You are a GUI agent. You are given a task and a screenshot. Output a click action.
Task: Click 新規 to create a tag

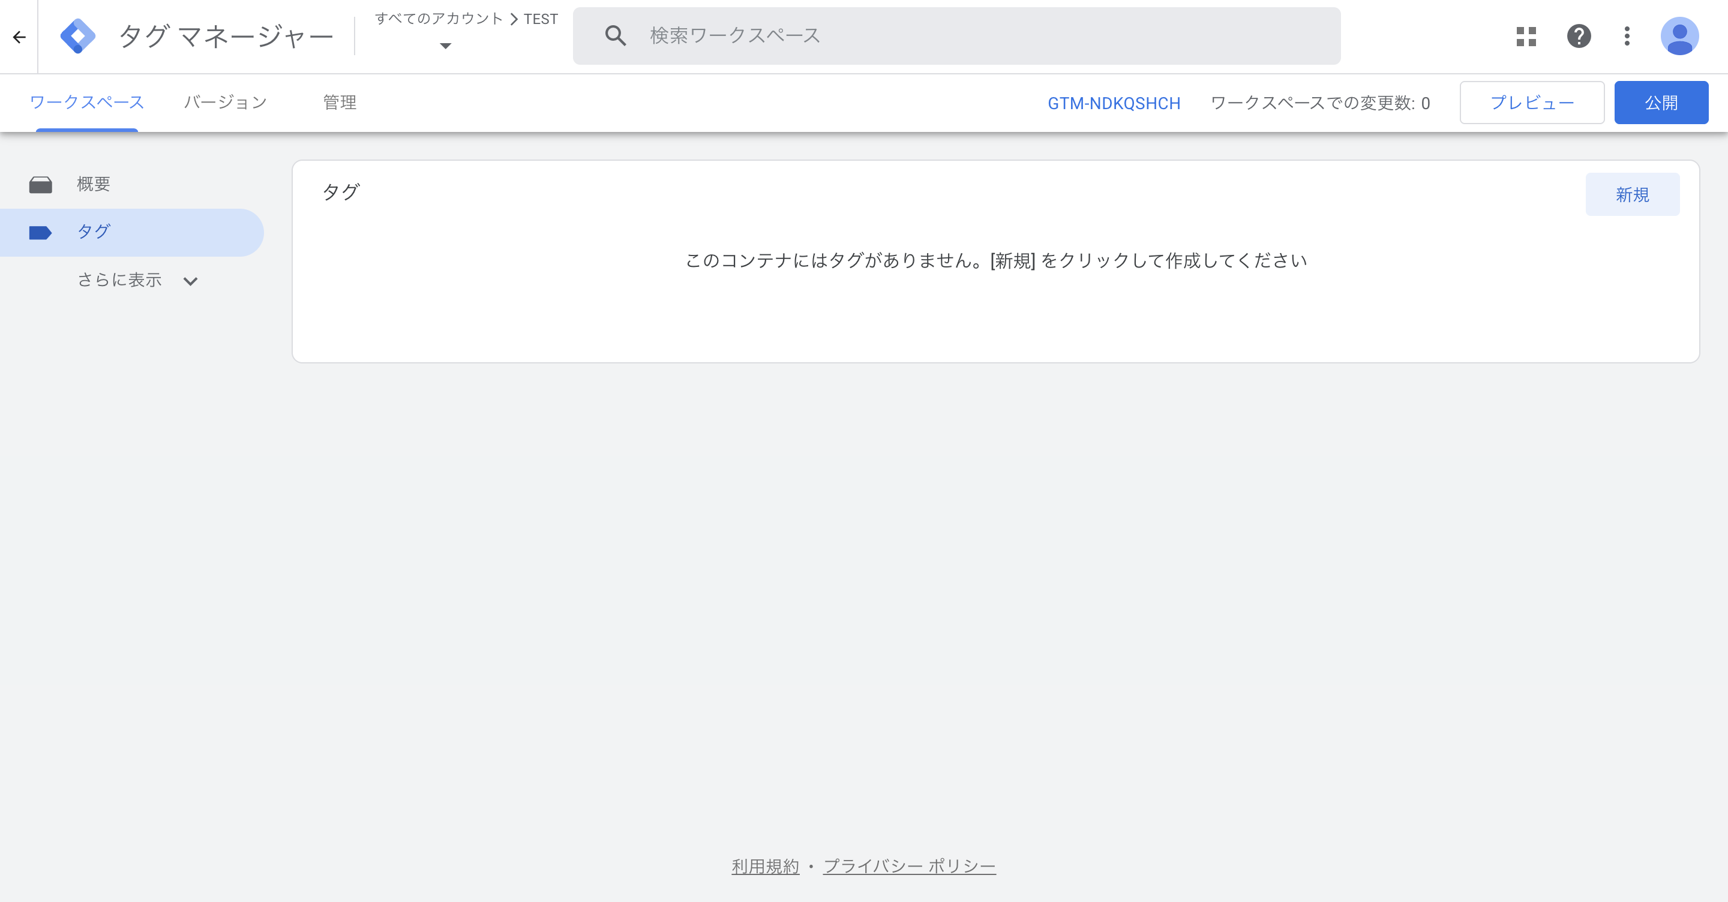click(x=1633, y=194)
